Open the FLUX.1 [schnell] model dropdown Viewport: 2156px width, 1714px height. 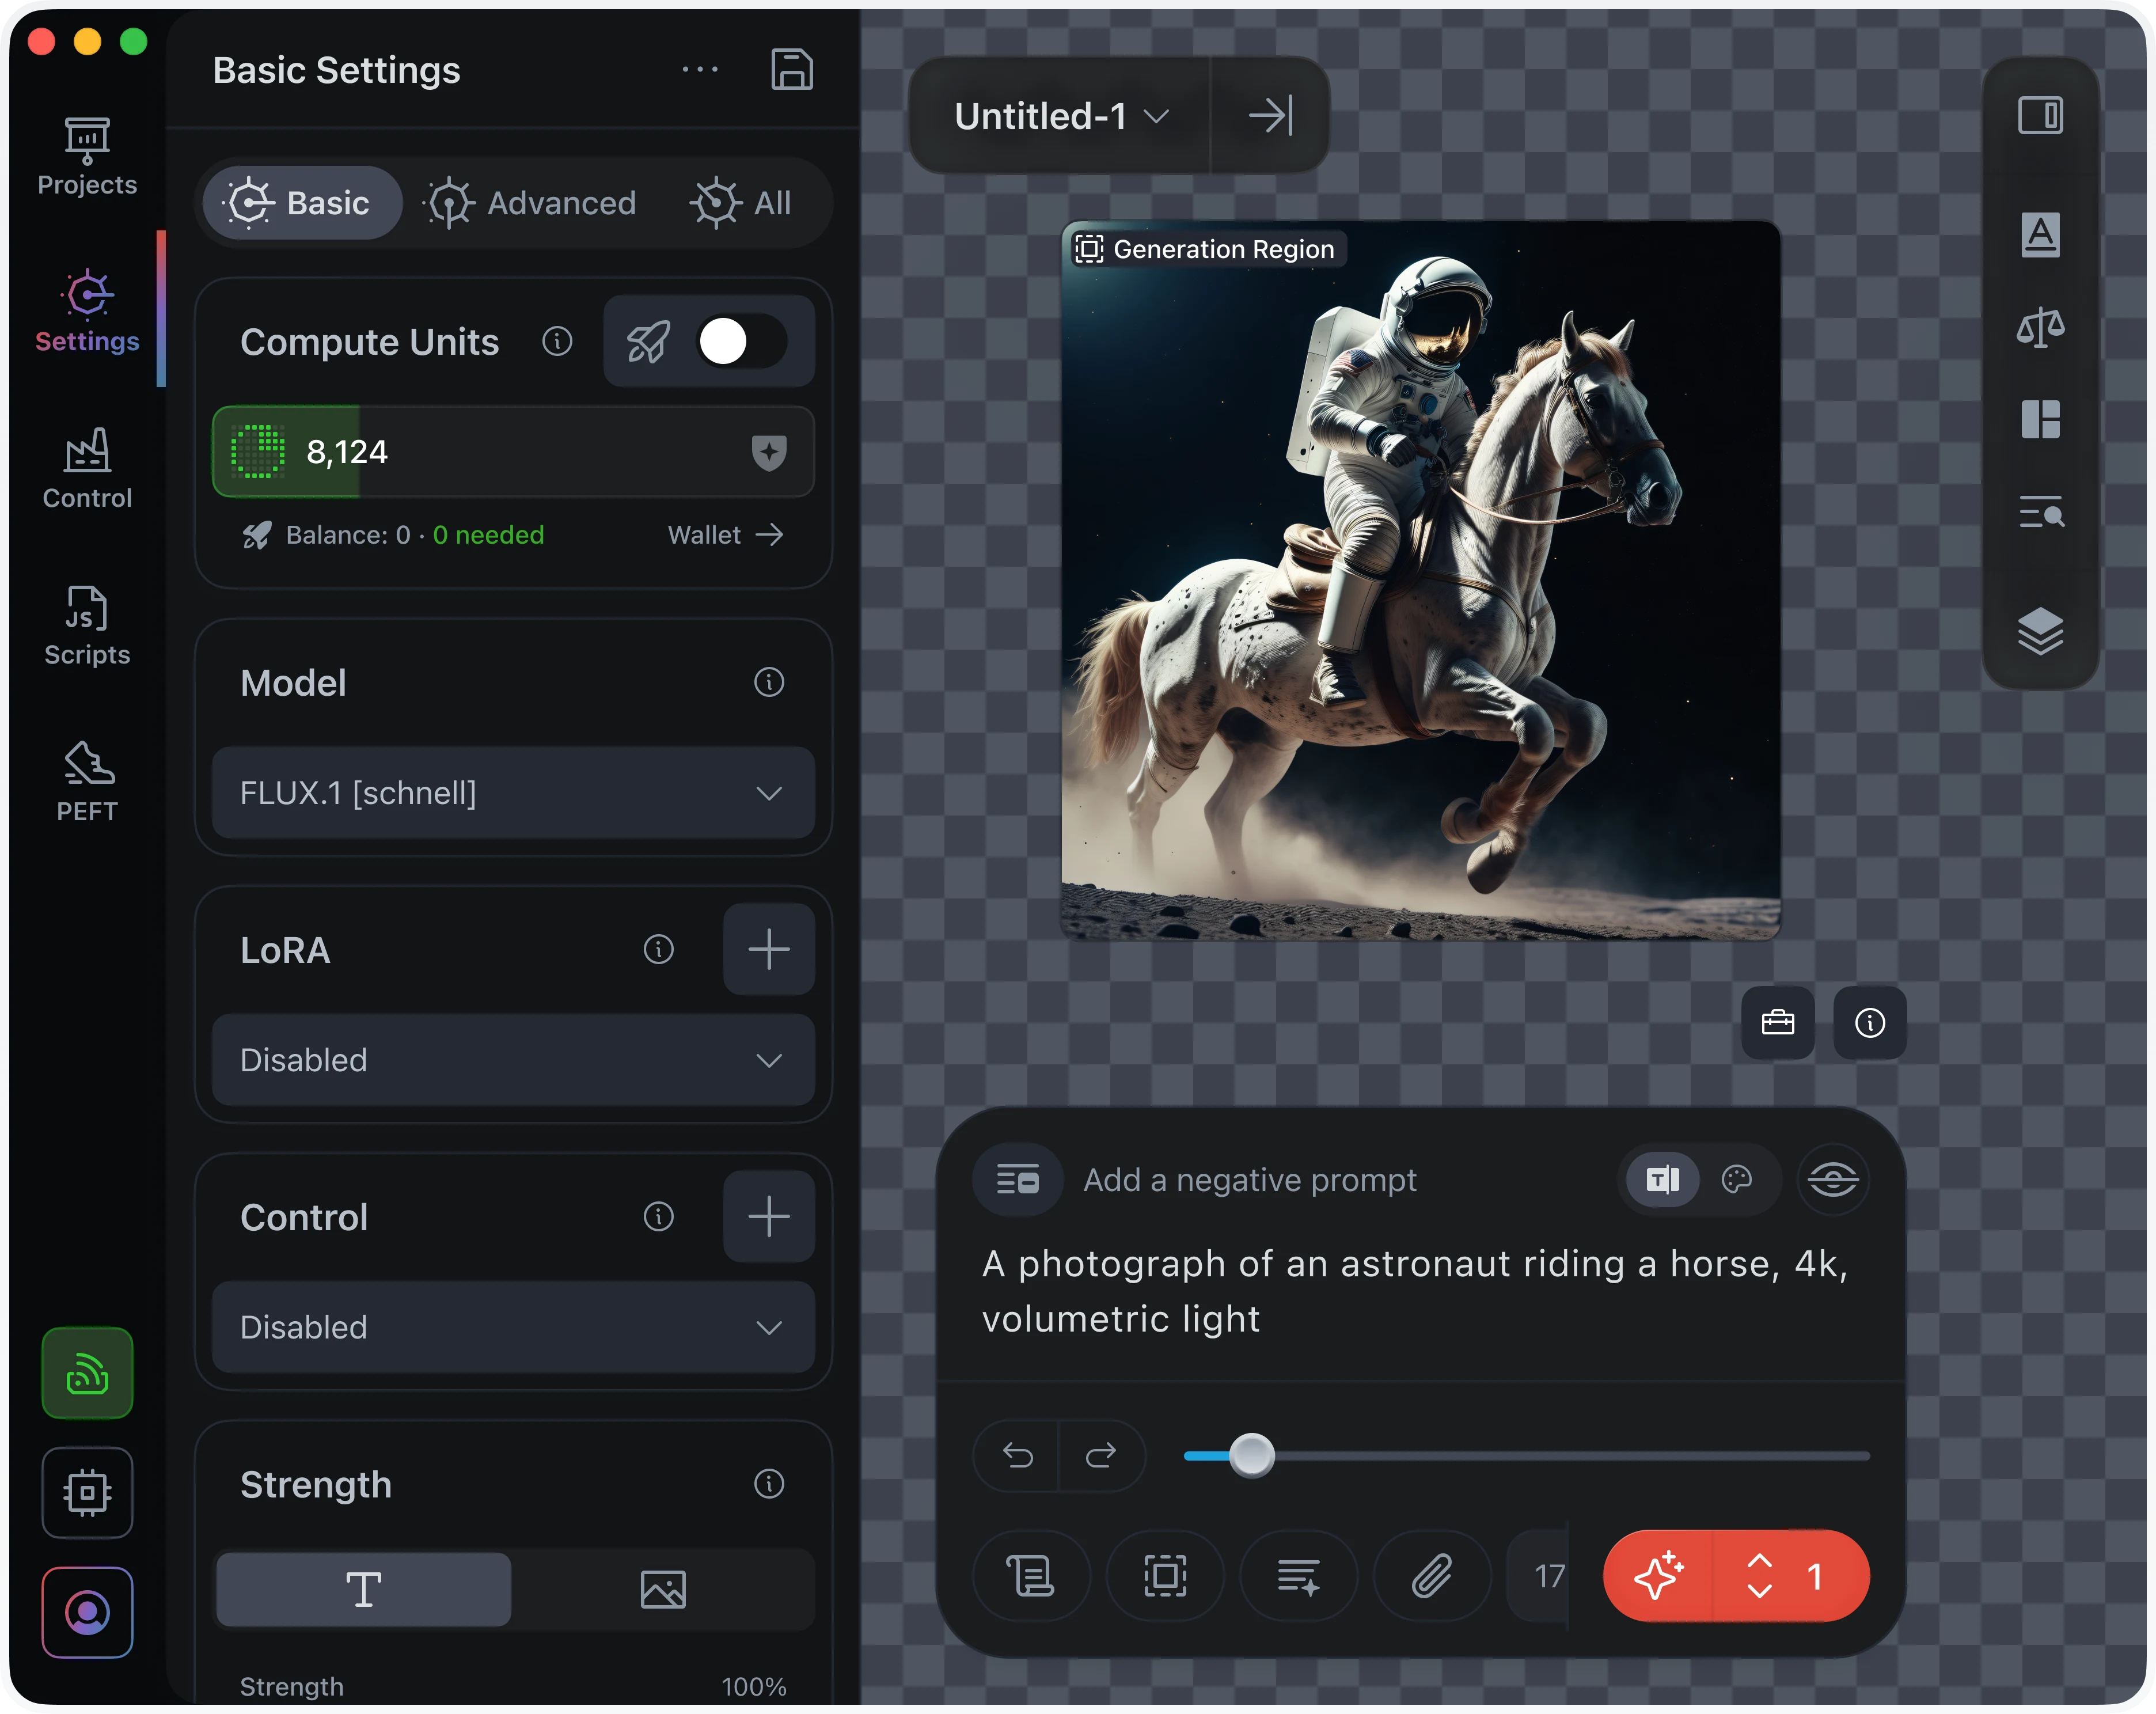pos(513,793)
